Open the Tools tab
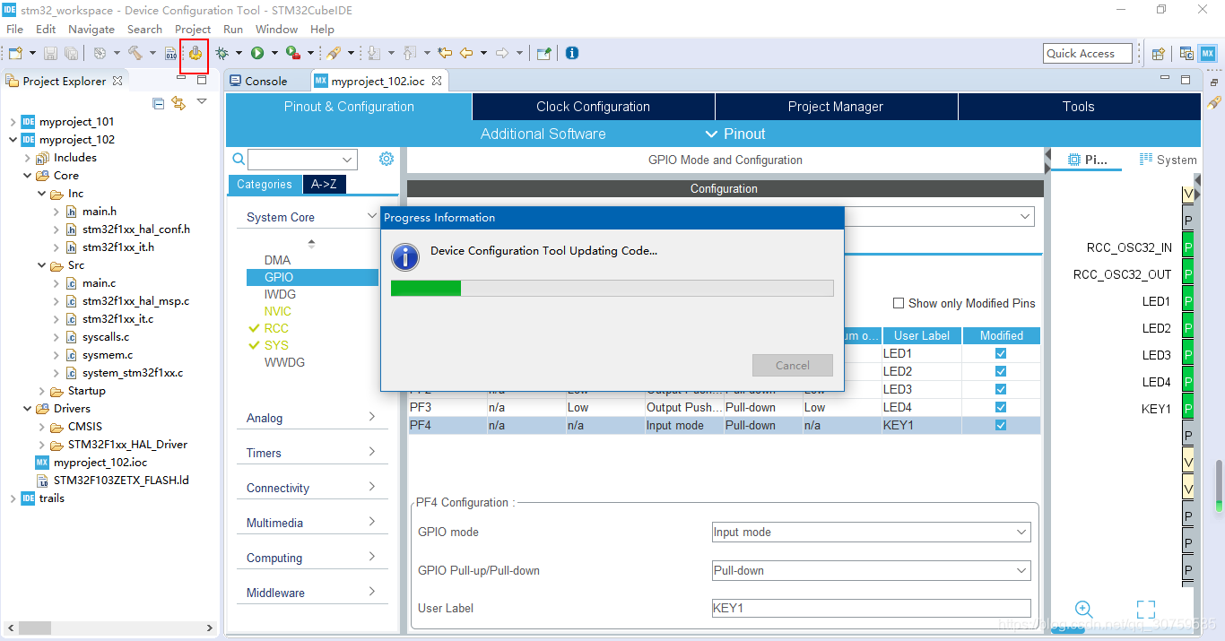 pyautogui.click(x=1079, y=107)
